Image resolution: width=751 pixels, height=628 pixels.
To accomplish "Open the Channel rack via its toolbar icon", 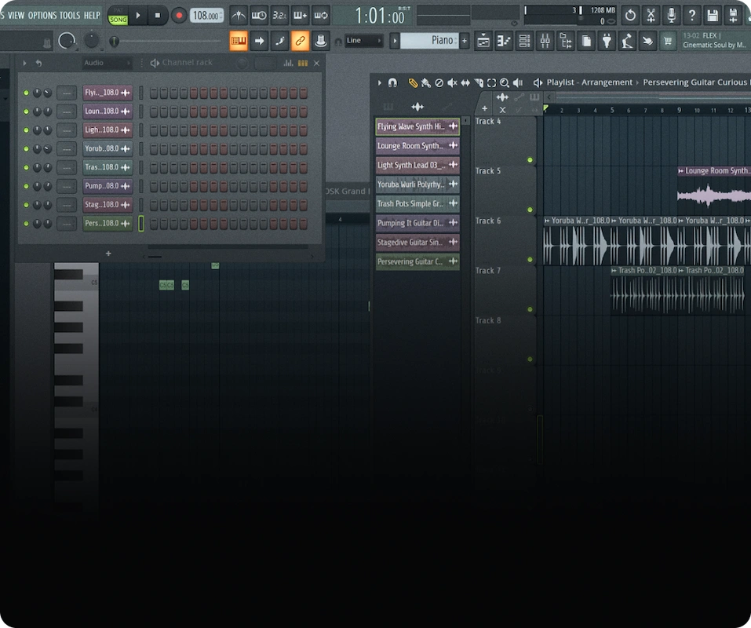I will [x=524, y=40].
